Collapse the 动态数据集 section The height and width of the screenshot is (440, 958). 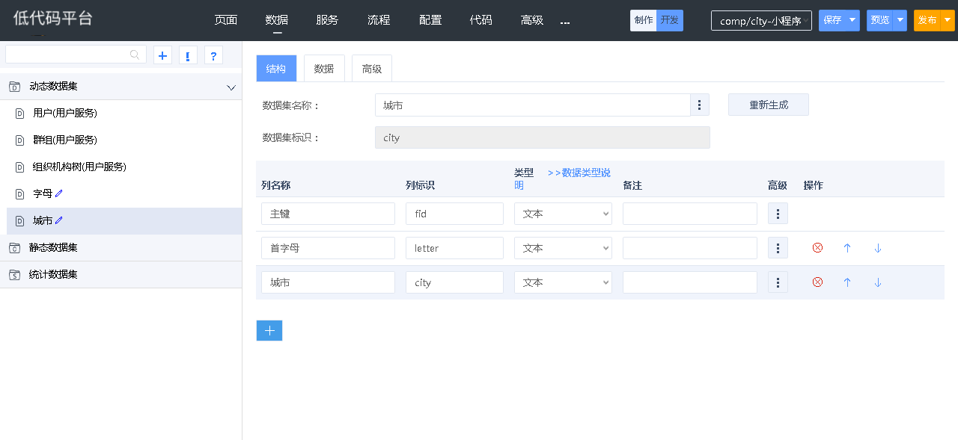pos(231,87)
